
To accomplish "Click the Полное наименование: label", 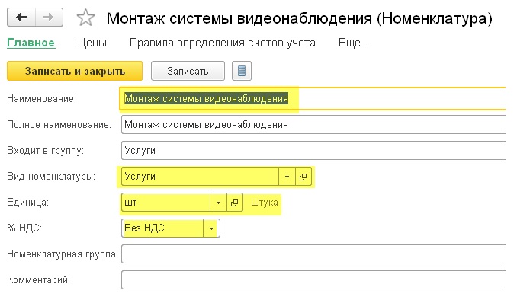I will tap(59, 125).
